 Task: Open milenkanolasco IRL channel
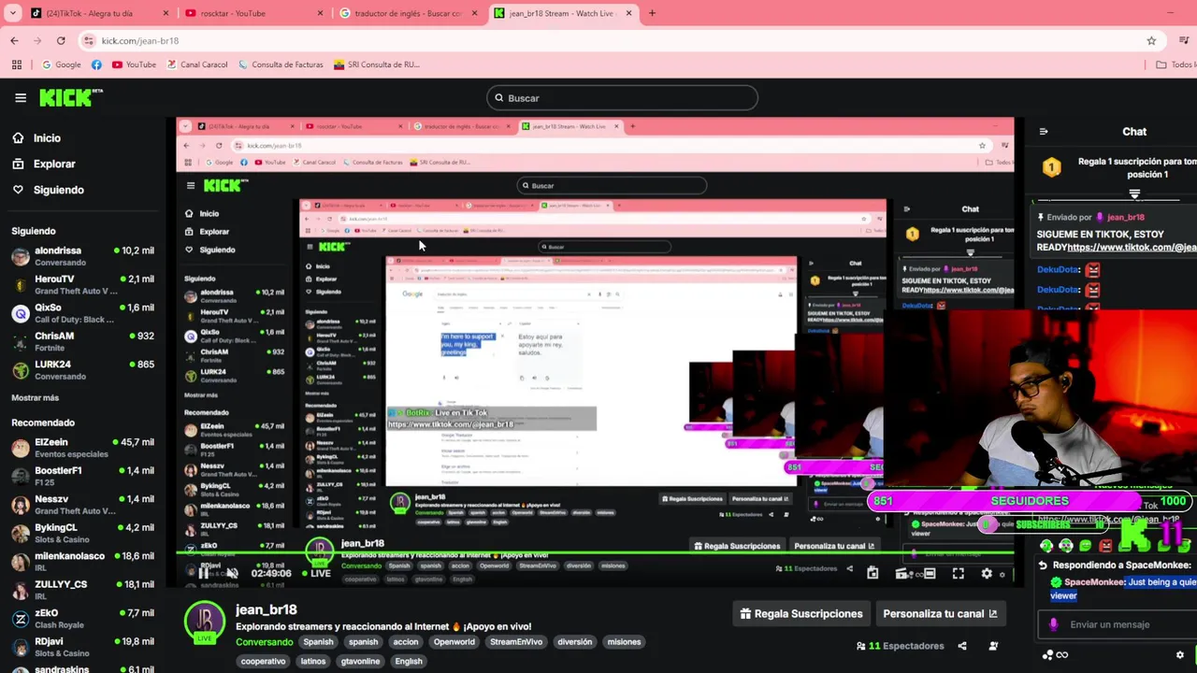tap(82, 562)
